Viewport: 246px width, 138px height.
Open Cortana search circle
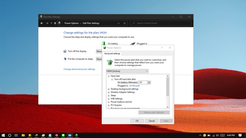point(10,135)
